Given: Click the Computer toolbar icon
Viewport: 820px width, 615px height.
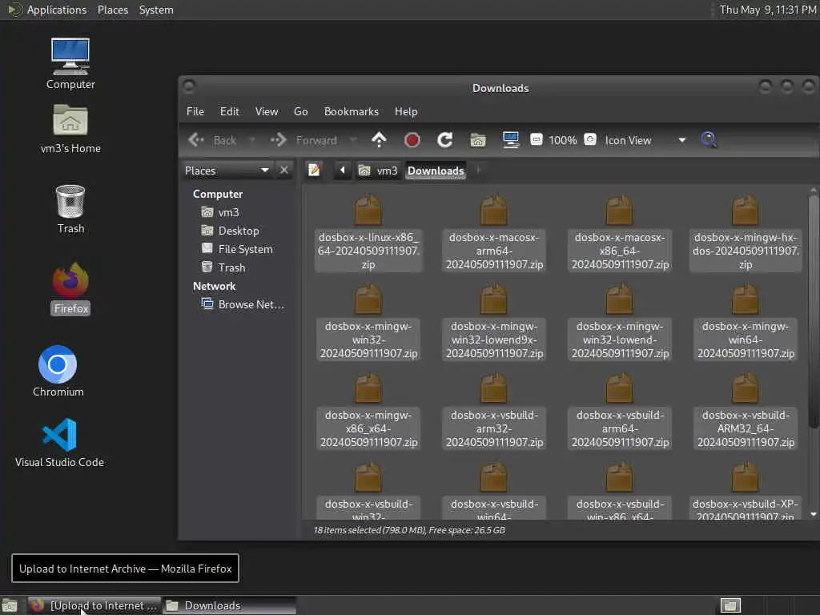Looking at the screenshot, I should (511, 140).
